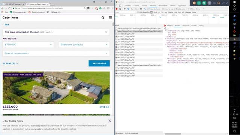Click the magnifier search icon in Network toolbar
This screenshot has width=240, height=135.
[132, 9]
